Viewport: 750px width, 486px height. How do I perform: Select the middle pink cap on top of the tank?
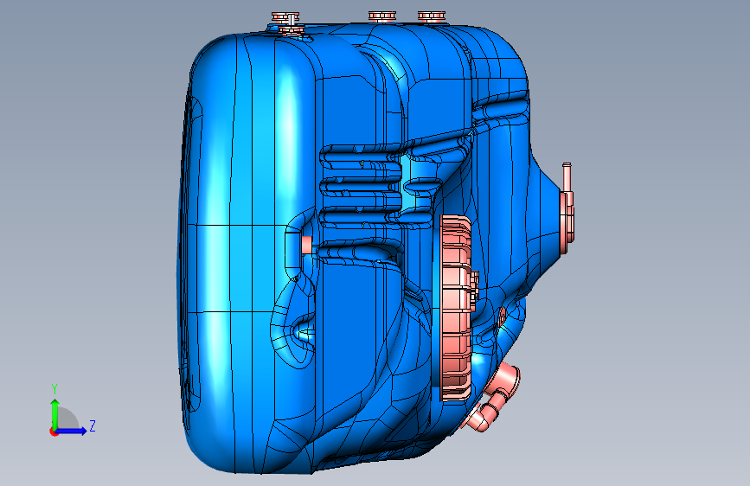tap(382, 16)
